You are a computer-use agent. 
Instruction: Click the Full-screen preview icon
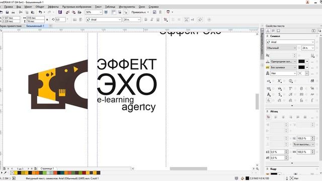pos(106,12)
